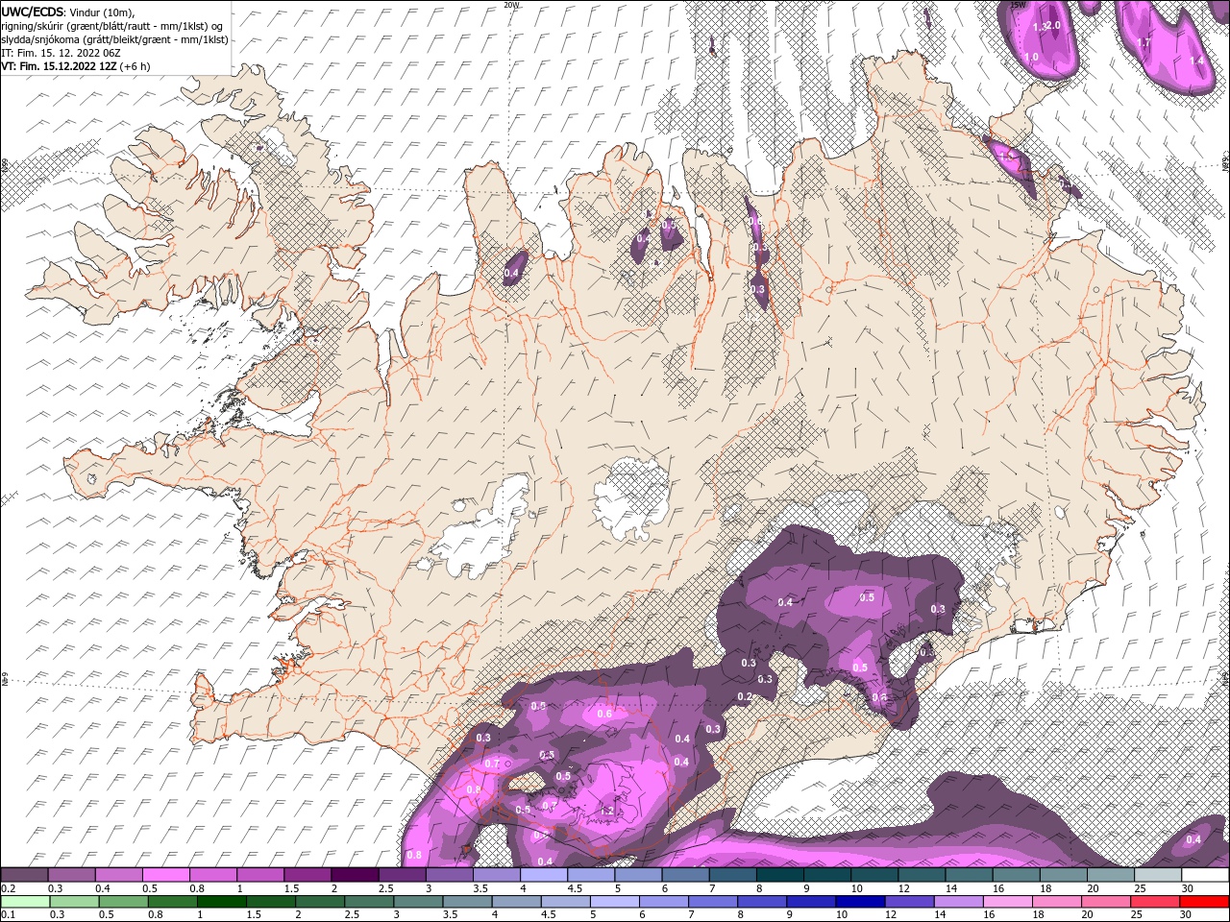
Task: Select the darkest green 1 swatch, lower legend
Action: [223, 902]
